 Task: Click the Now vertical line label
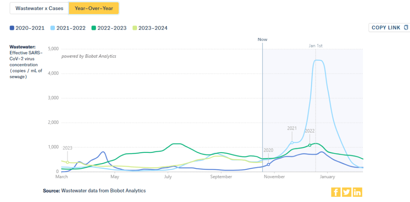(263, 40)
